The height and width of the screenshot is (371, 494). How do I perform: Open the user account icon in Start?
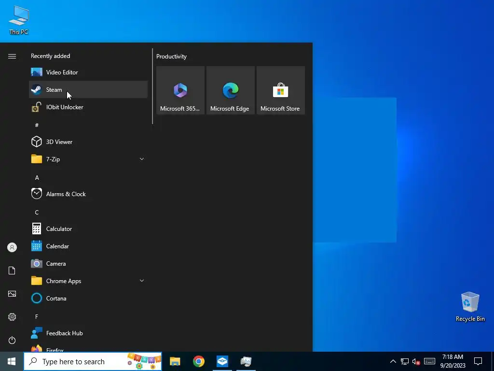[x=12, y=247]
